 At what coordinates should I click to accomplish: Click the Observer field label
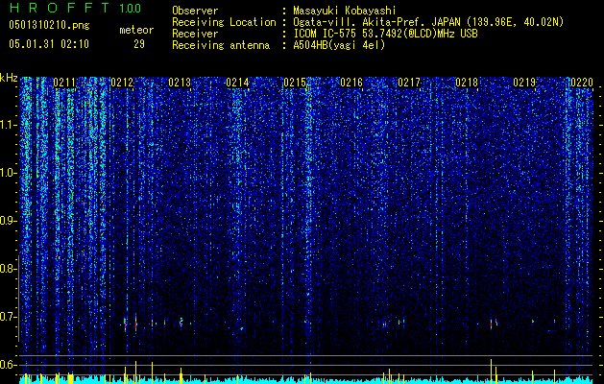coord(195,11)
